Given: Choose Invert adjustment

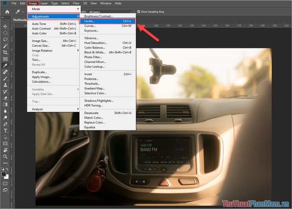Looking at the screenshot, I should point(108,74).
